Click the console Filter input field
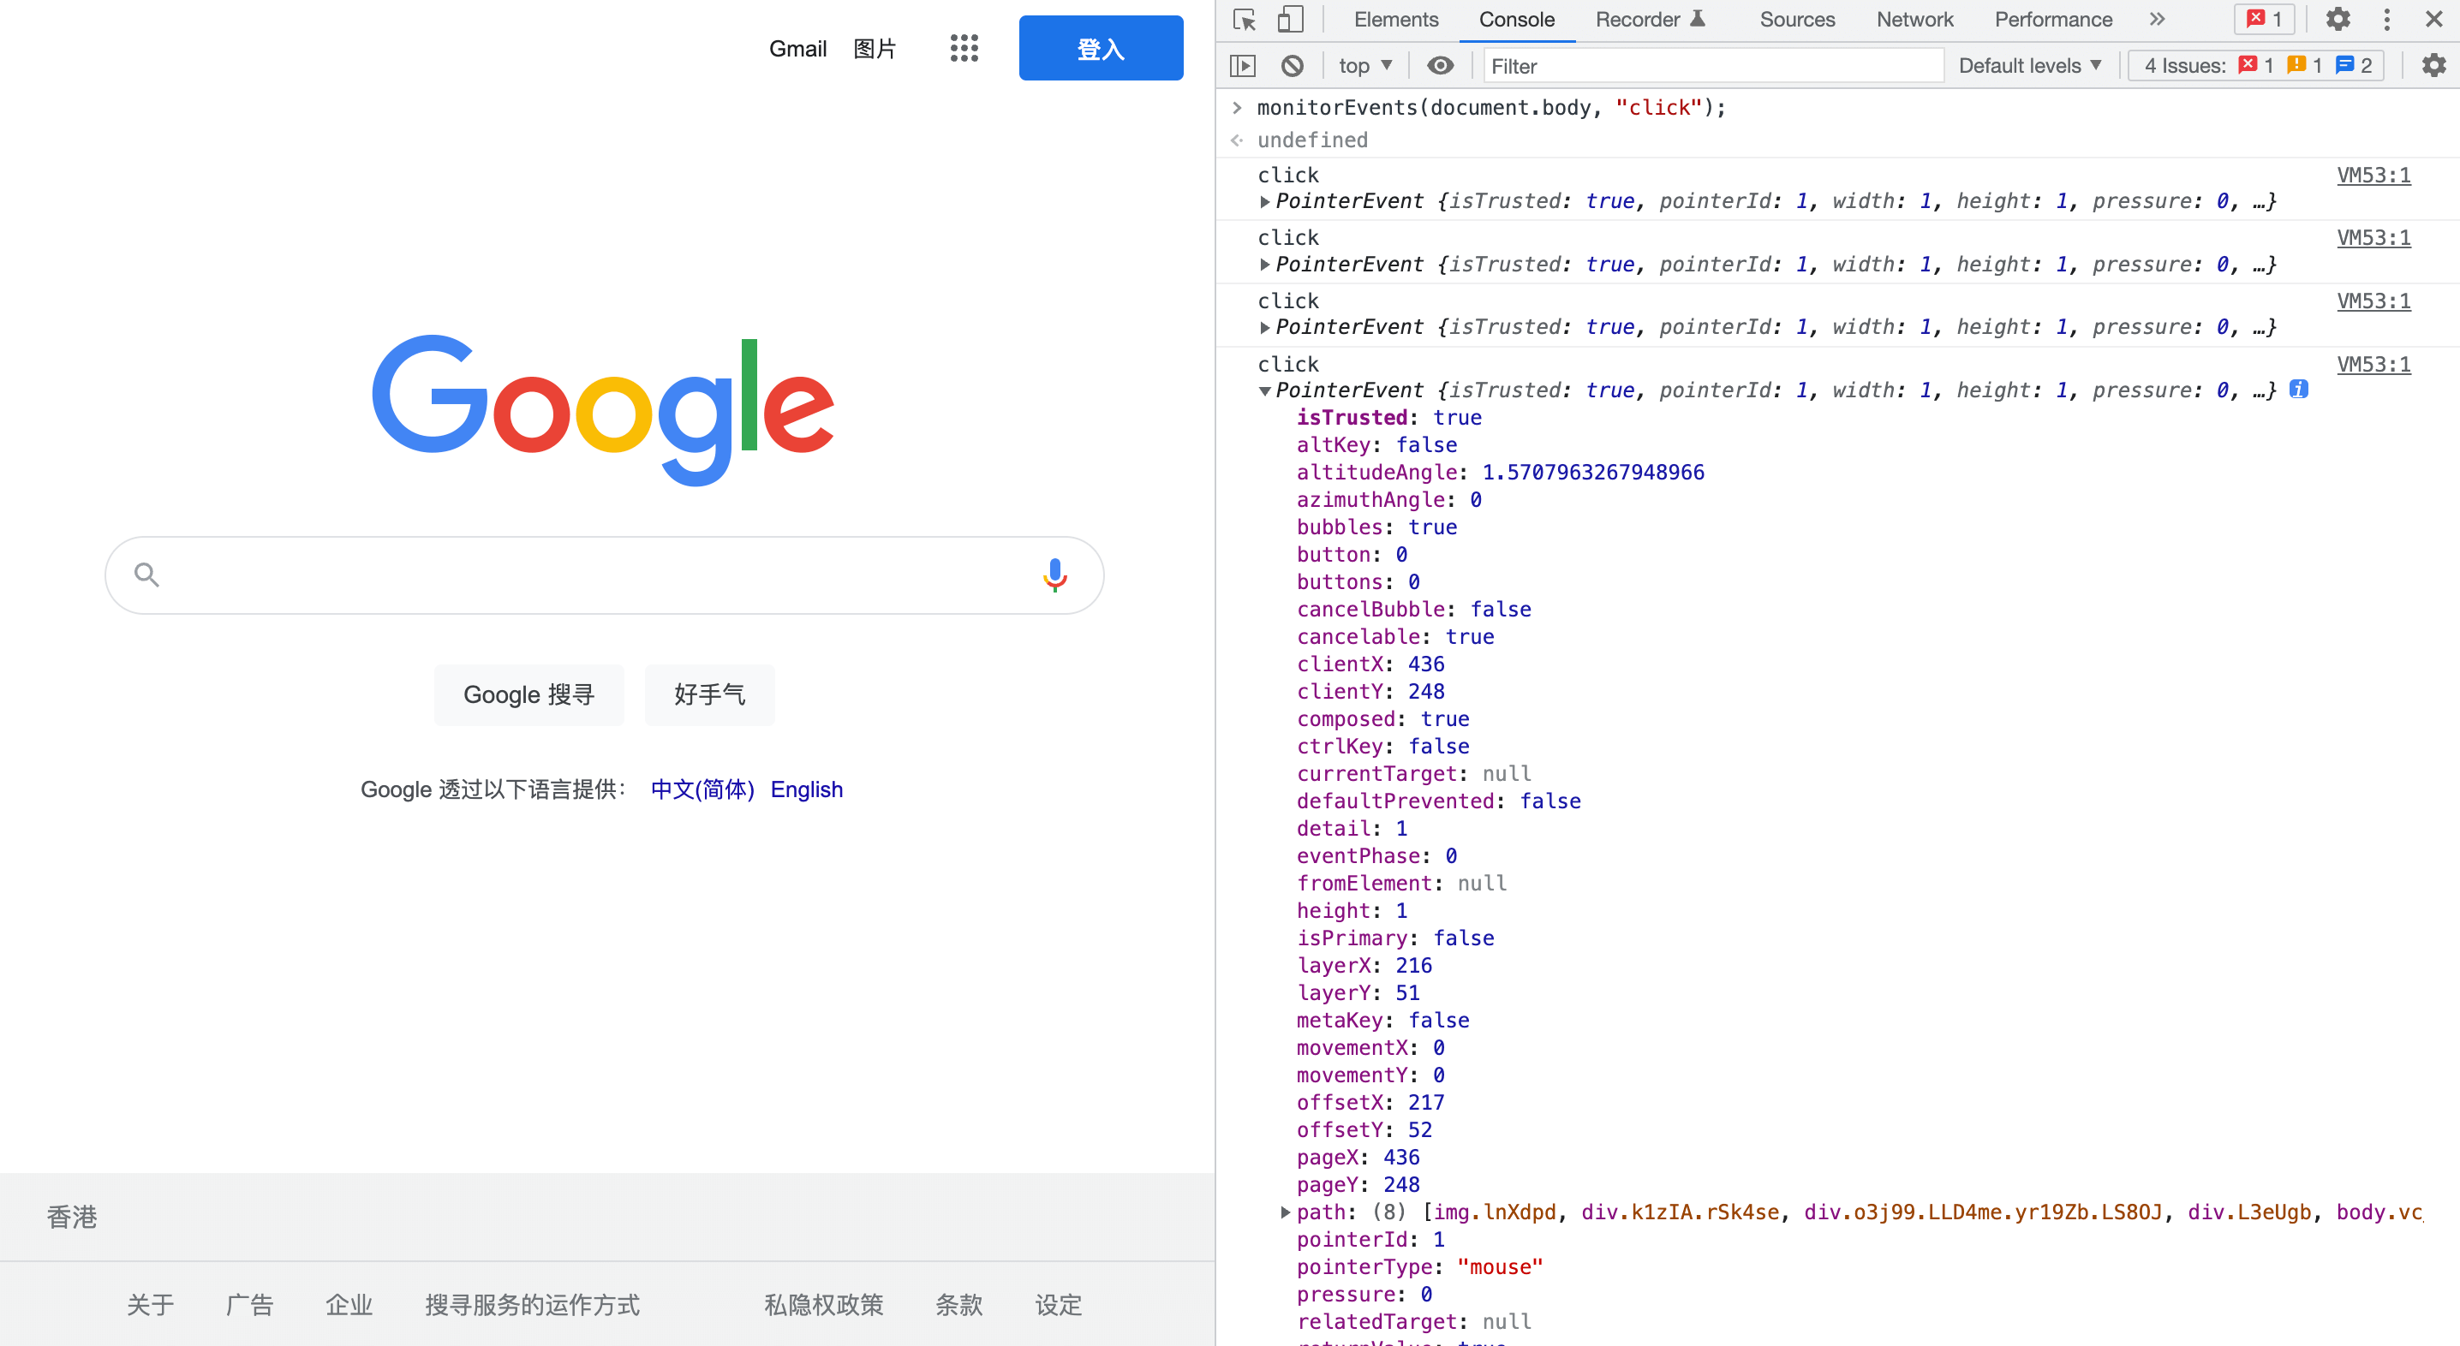2460x1346 pixels. (1712, 66)
